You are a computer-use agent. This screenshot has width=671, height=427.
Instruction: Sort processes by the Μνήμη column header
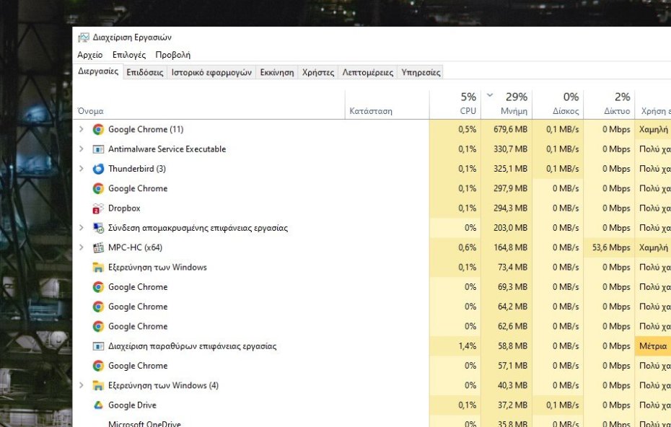[514, 111]
